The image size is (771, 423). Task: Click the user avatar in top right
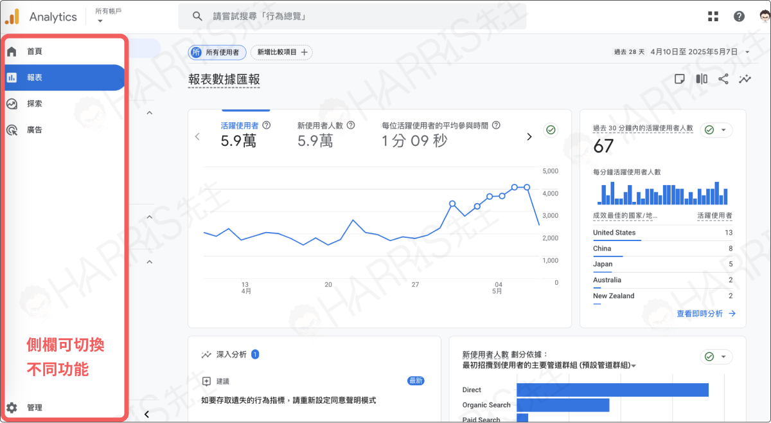[x=764, y=17]
